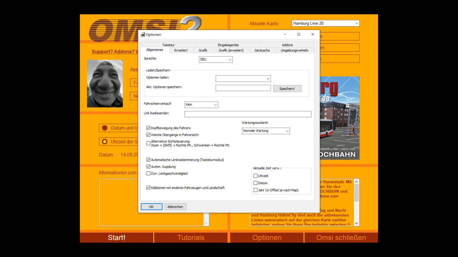458x257 pixels.
Task: Toggle Autom. Kupplung checkbox
Action: pos(148,167)
